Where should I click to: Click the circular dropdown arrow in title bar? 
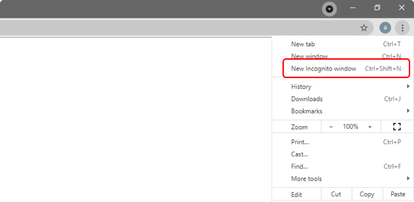point(329,9)
